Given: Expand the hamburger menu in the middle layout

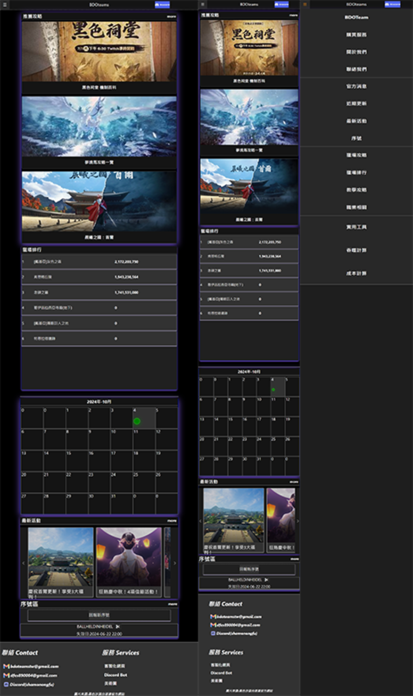Looking at the screenshot, I should point(203,5).
